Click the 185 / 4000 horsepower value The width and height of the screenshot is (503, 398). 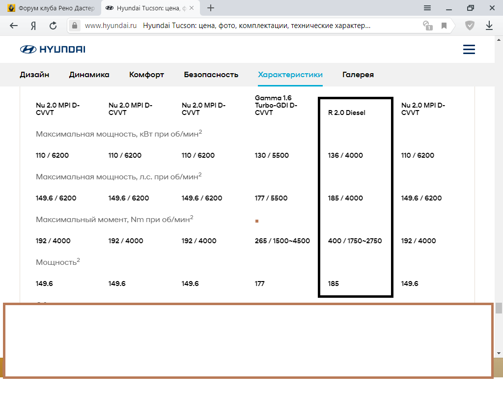(x=345, y=198)
